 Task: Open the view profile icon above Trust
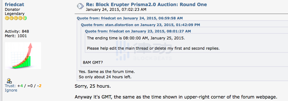[x=9, y=81]
